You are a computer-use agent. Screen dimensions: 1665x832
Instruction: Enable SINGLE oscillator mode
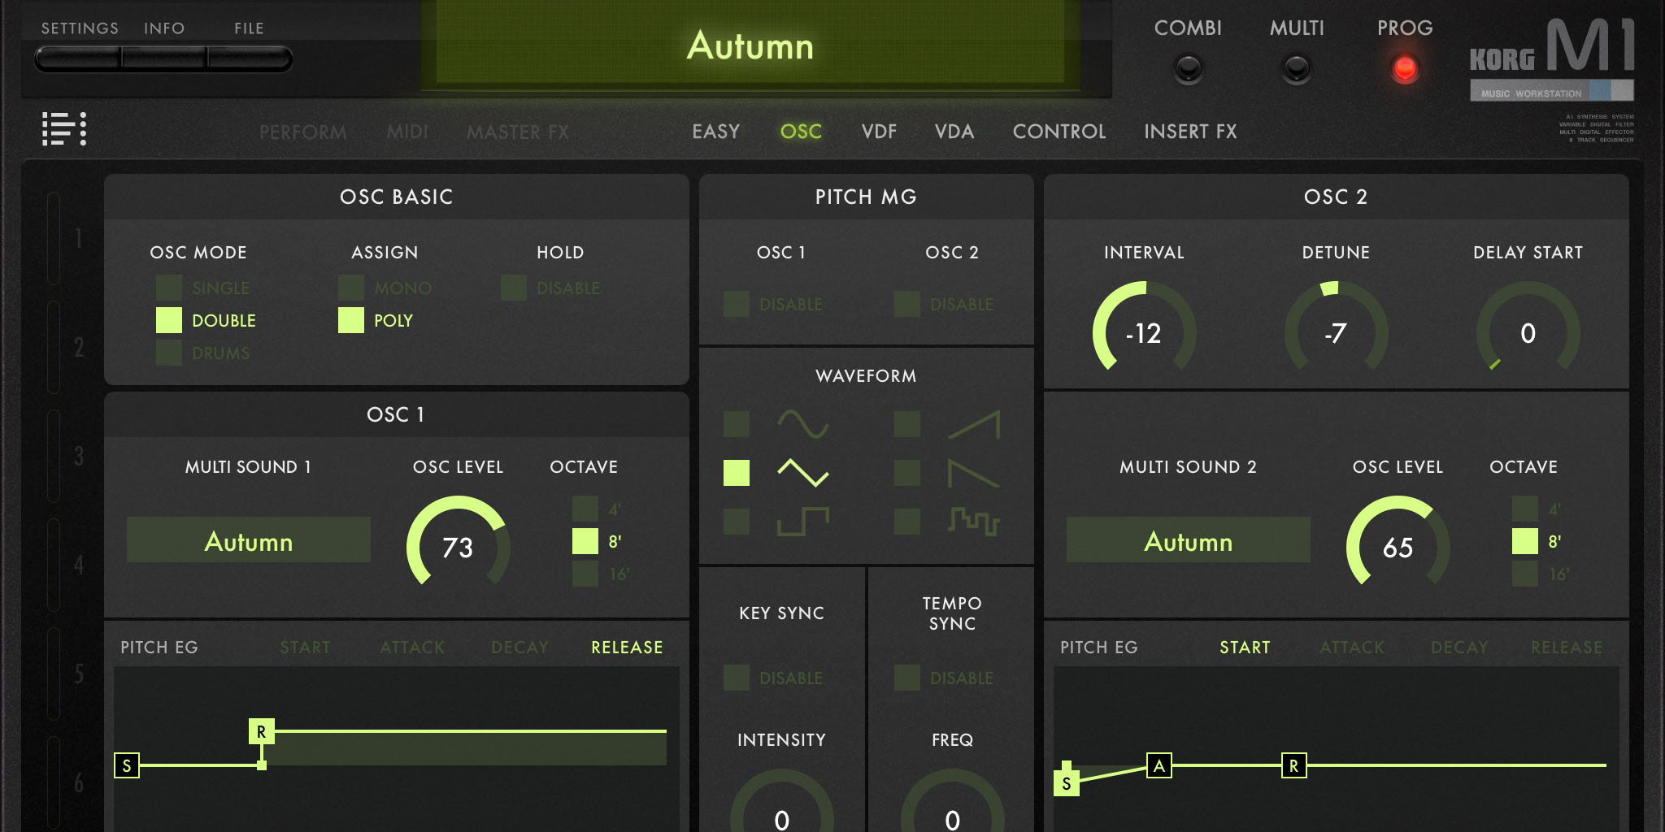pyautogui.click(x=168, y=288)
